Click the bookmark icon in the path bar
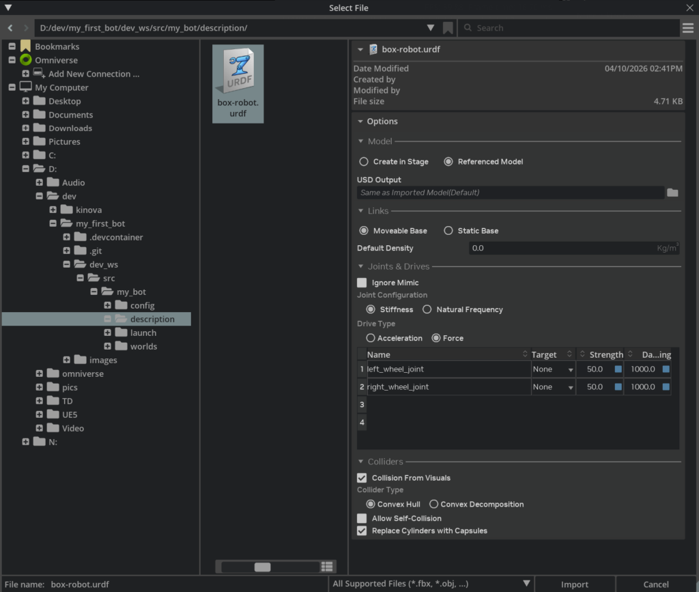 (448, 28)
